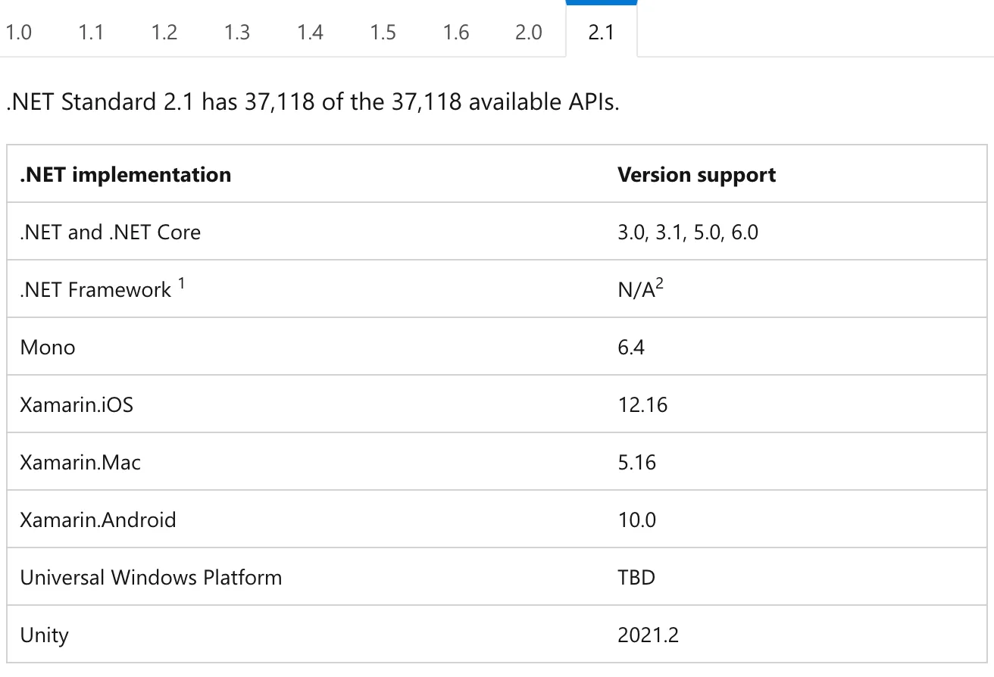The image size is (994, 677).
Task: View the 1.6 standard tab
Action: 455,33
